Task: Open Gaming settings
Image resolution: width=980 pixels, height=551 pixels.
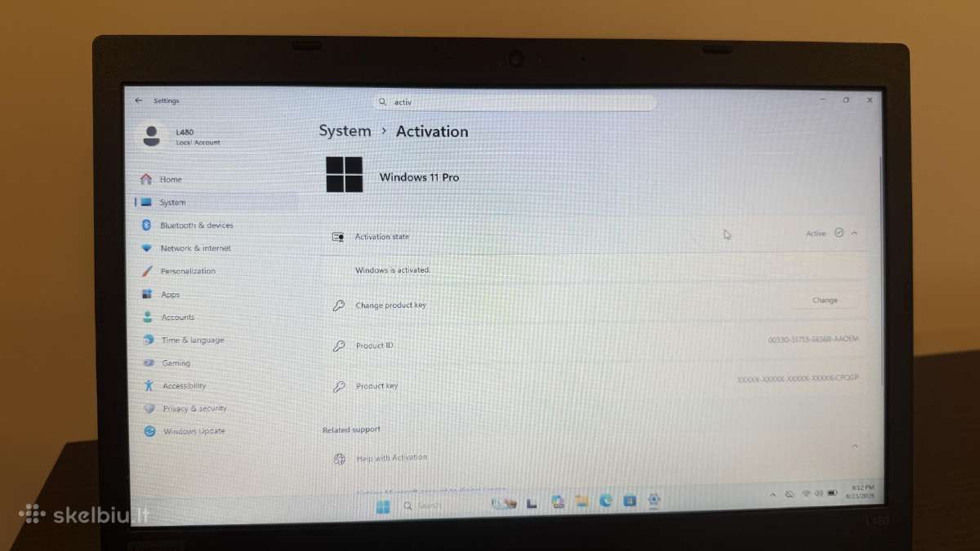Action: (x=176, y=362)
